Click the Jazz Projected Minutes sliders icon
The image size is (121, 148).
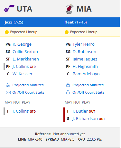[8, 85]
